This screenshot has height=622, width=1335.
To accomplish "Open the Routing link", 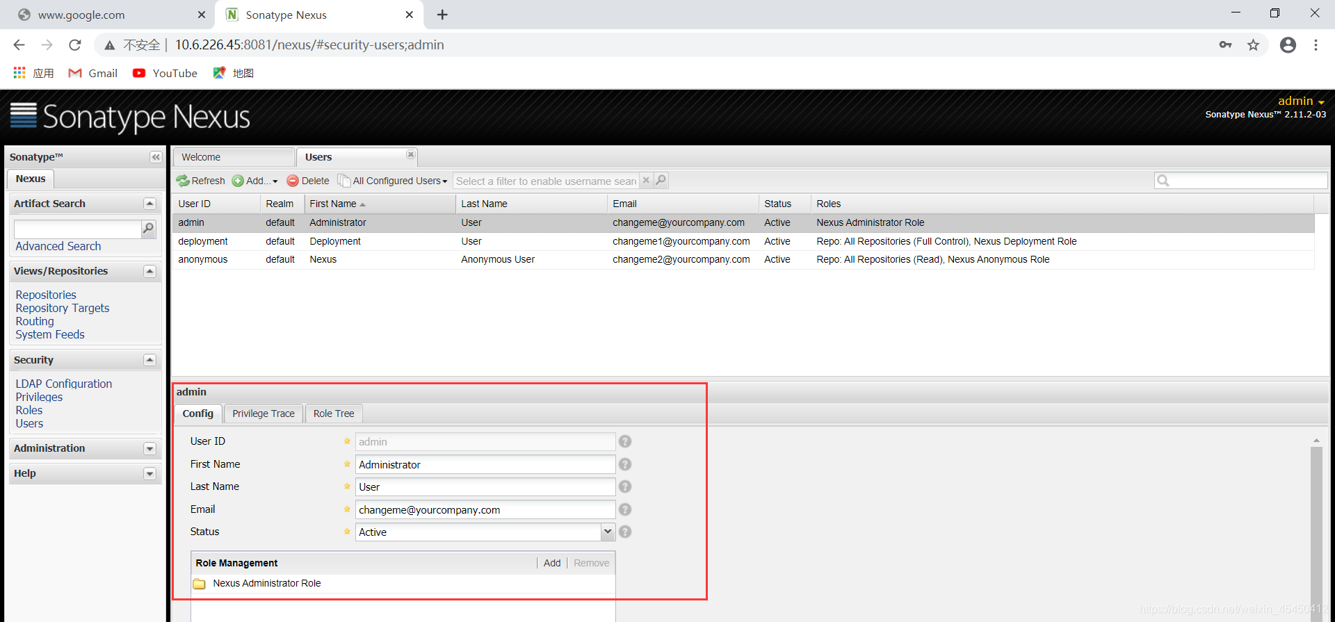I will point(35,321).
